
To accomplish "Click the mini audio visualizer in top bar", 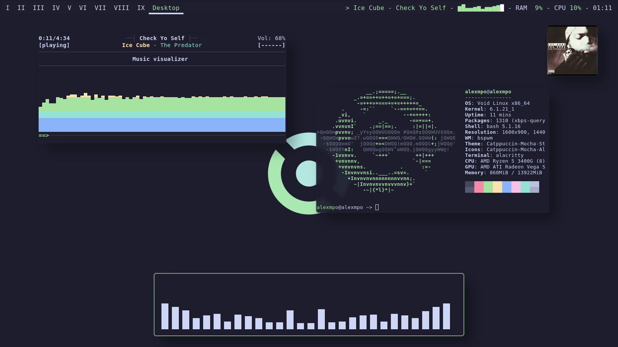I will [481, 7].
